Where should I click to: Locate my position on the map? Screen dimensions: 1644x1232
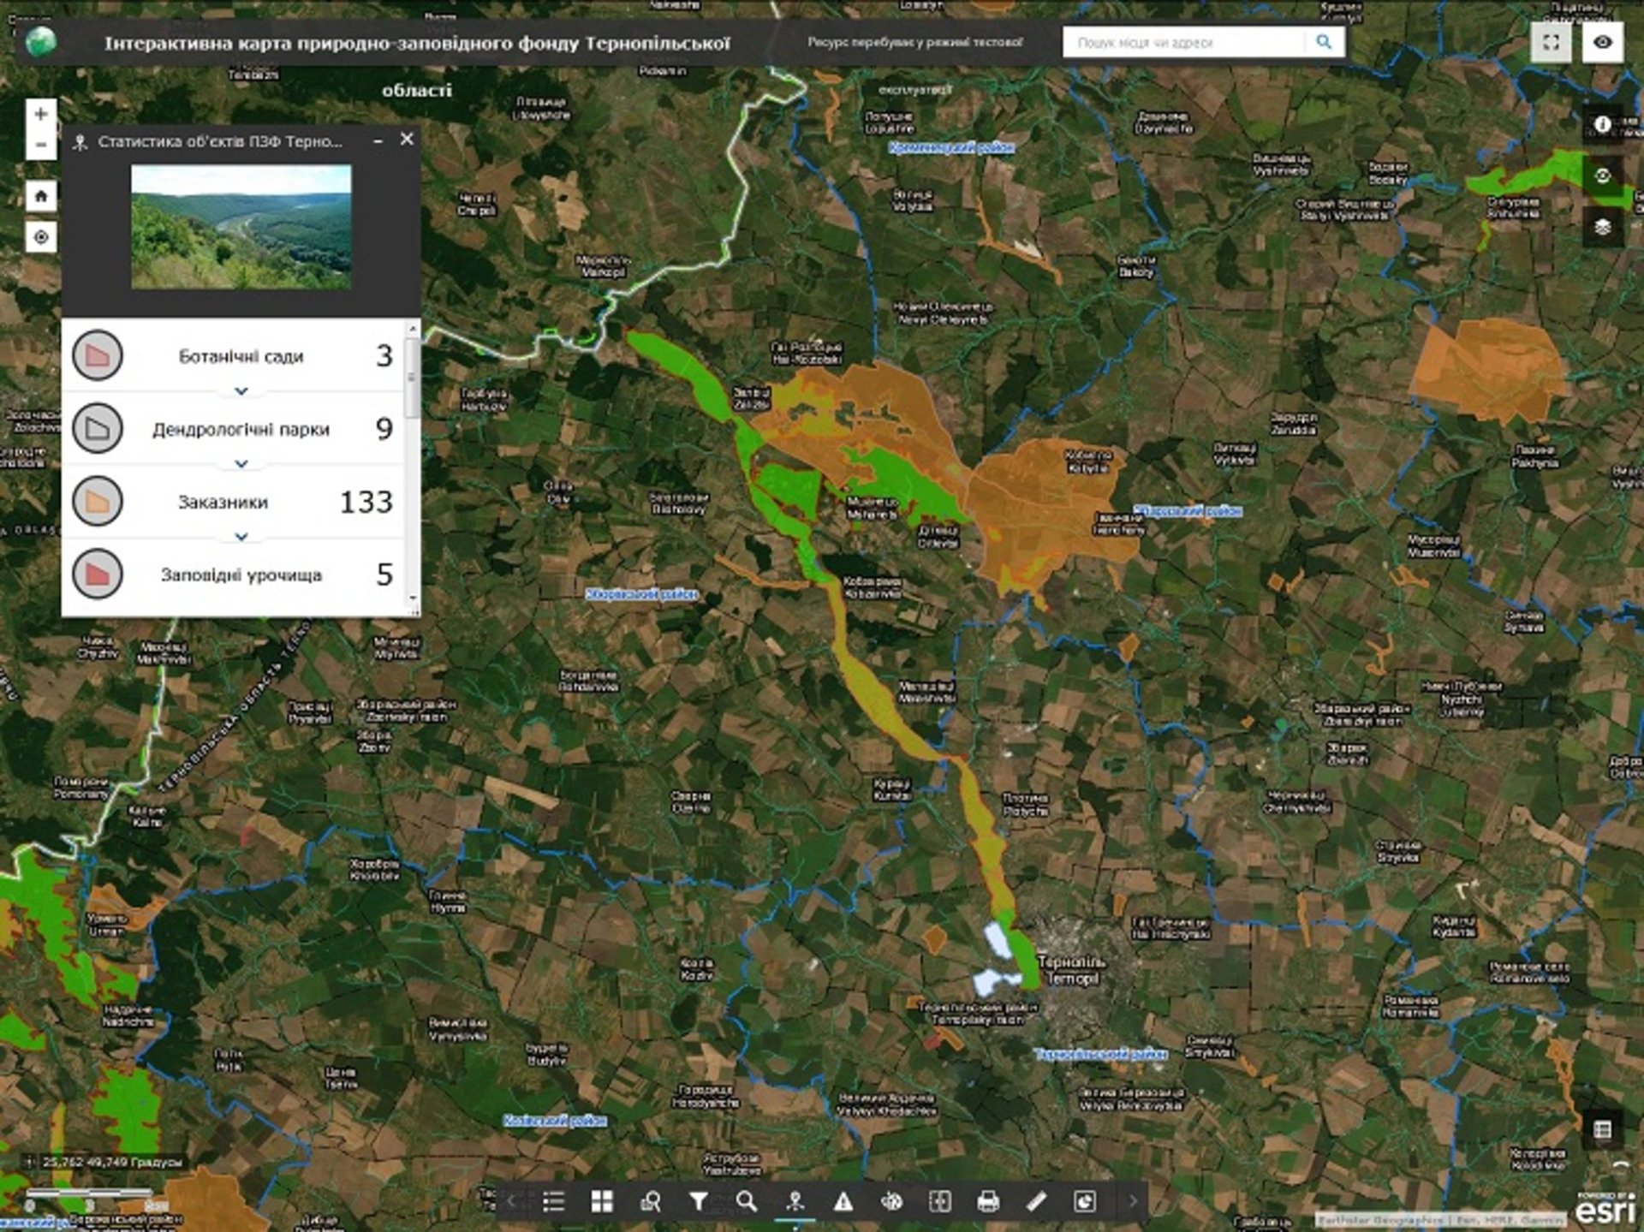pos(40,237)
